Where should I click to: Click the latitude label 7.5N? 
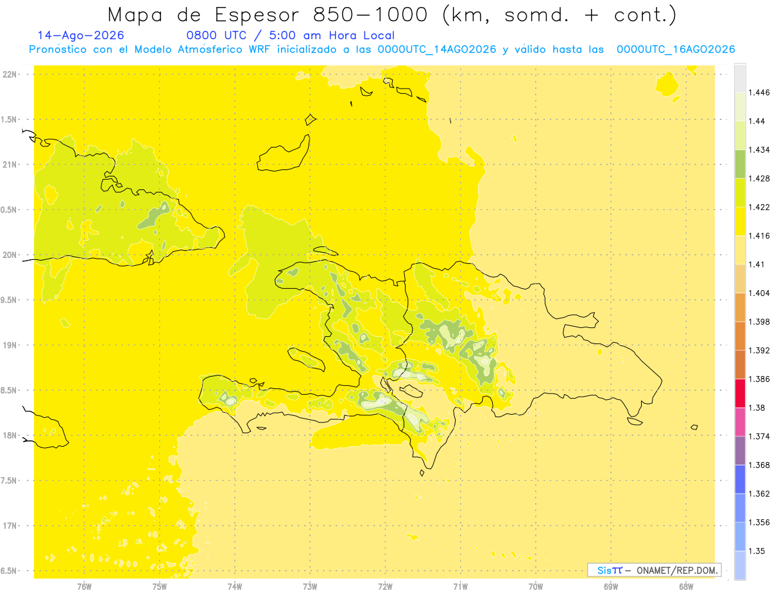click(x=9, y=481)
